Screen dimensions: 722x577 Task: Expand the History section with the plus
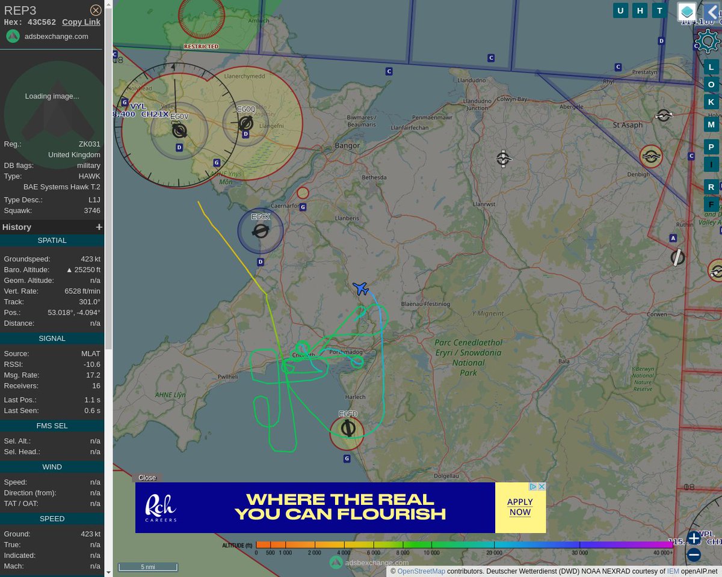click(x=99, y=227)
